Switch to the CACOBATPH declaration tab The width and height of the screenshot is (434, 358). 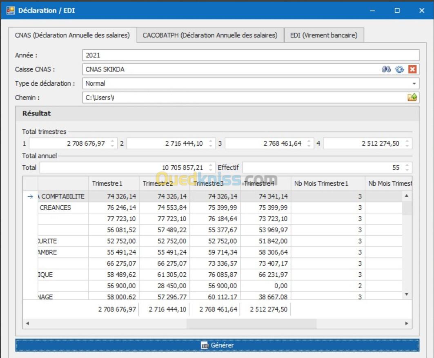210,35
